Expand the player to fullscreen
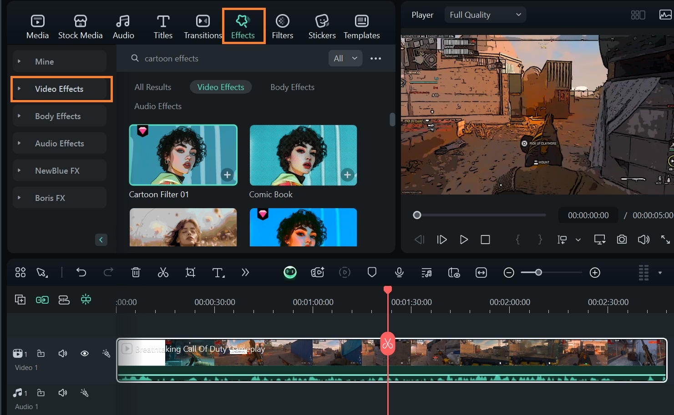This screenshot has width=674, height=415. (x=665, y=240)
